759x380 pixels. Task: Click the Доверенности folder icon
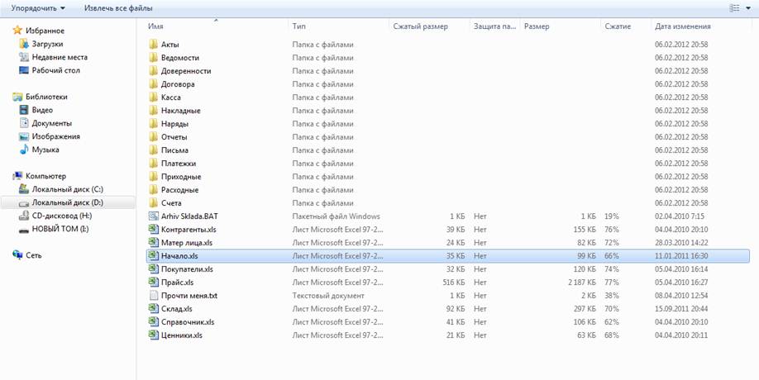click(154, 70)
